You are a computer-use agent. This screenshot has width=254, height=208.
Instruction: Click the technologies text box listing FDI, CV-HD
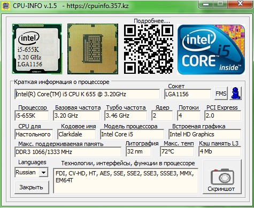point(126,181)
